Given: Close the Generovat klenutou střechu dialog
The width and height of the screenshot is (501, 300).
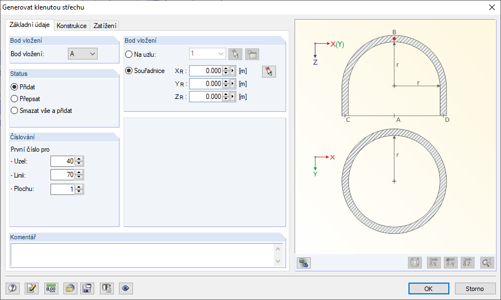Looking at the screenshot, I should coord(492,7).
